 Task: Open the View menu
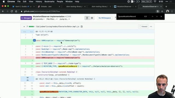click(x=31, y=2)
